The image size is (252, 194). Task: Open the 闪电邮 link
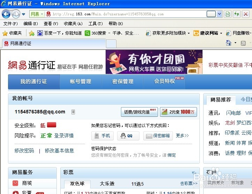[x=234, y=113]
